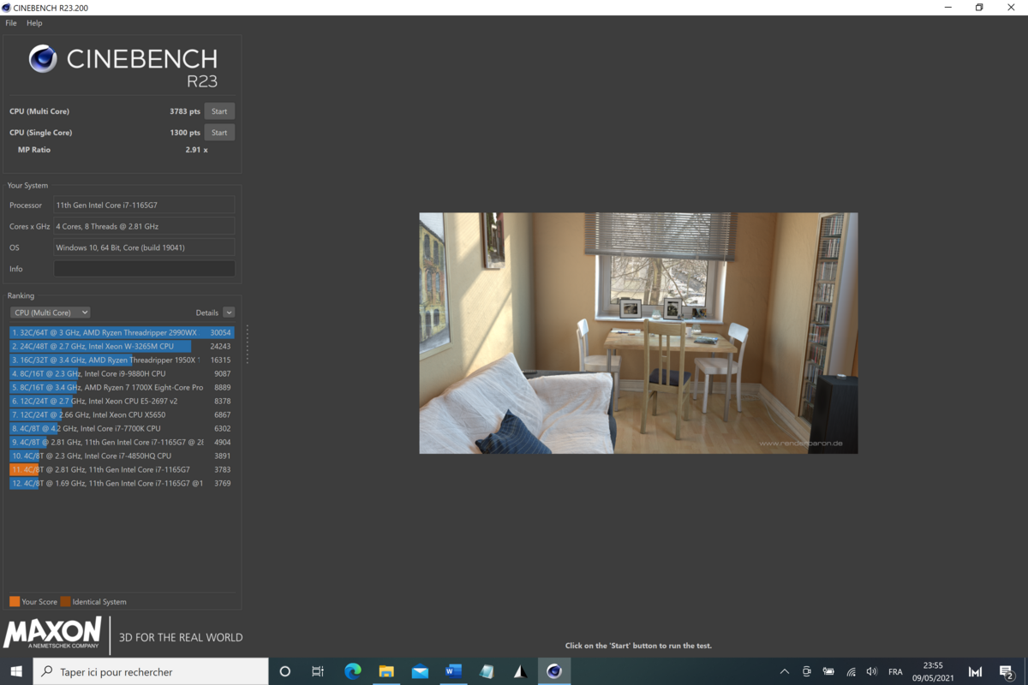The height and width of the screenshot is (685, 1028).
Task: Expand the Details dropdown arrow
Action: (229, 313)
